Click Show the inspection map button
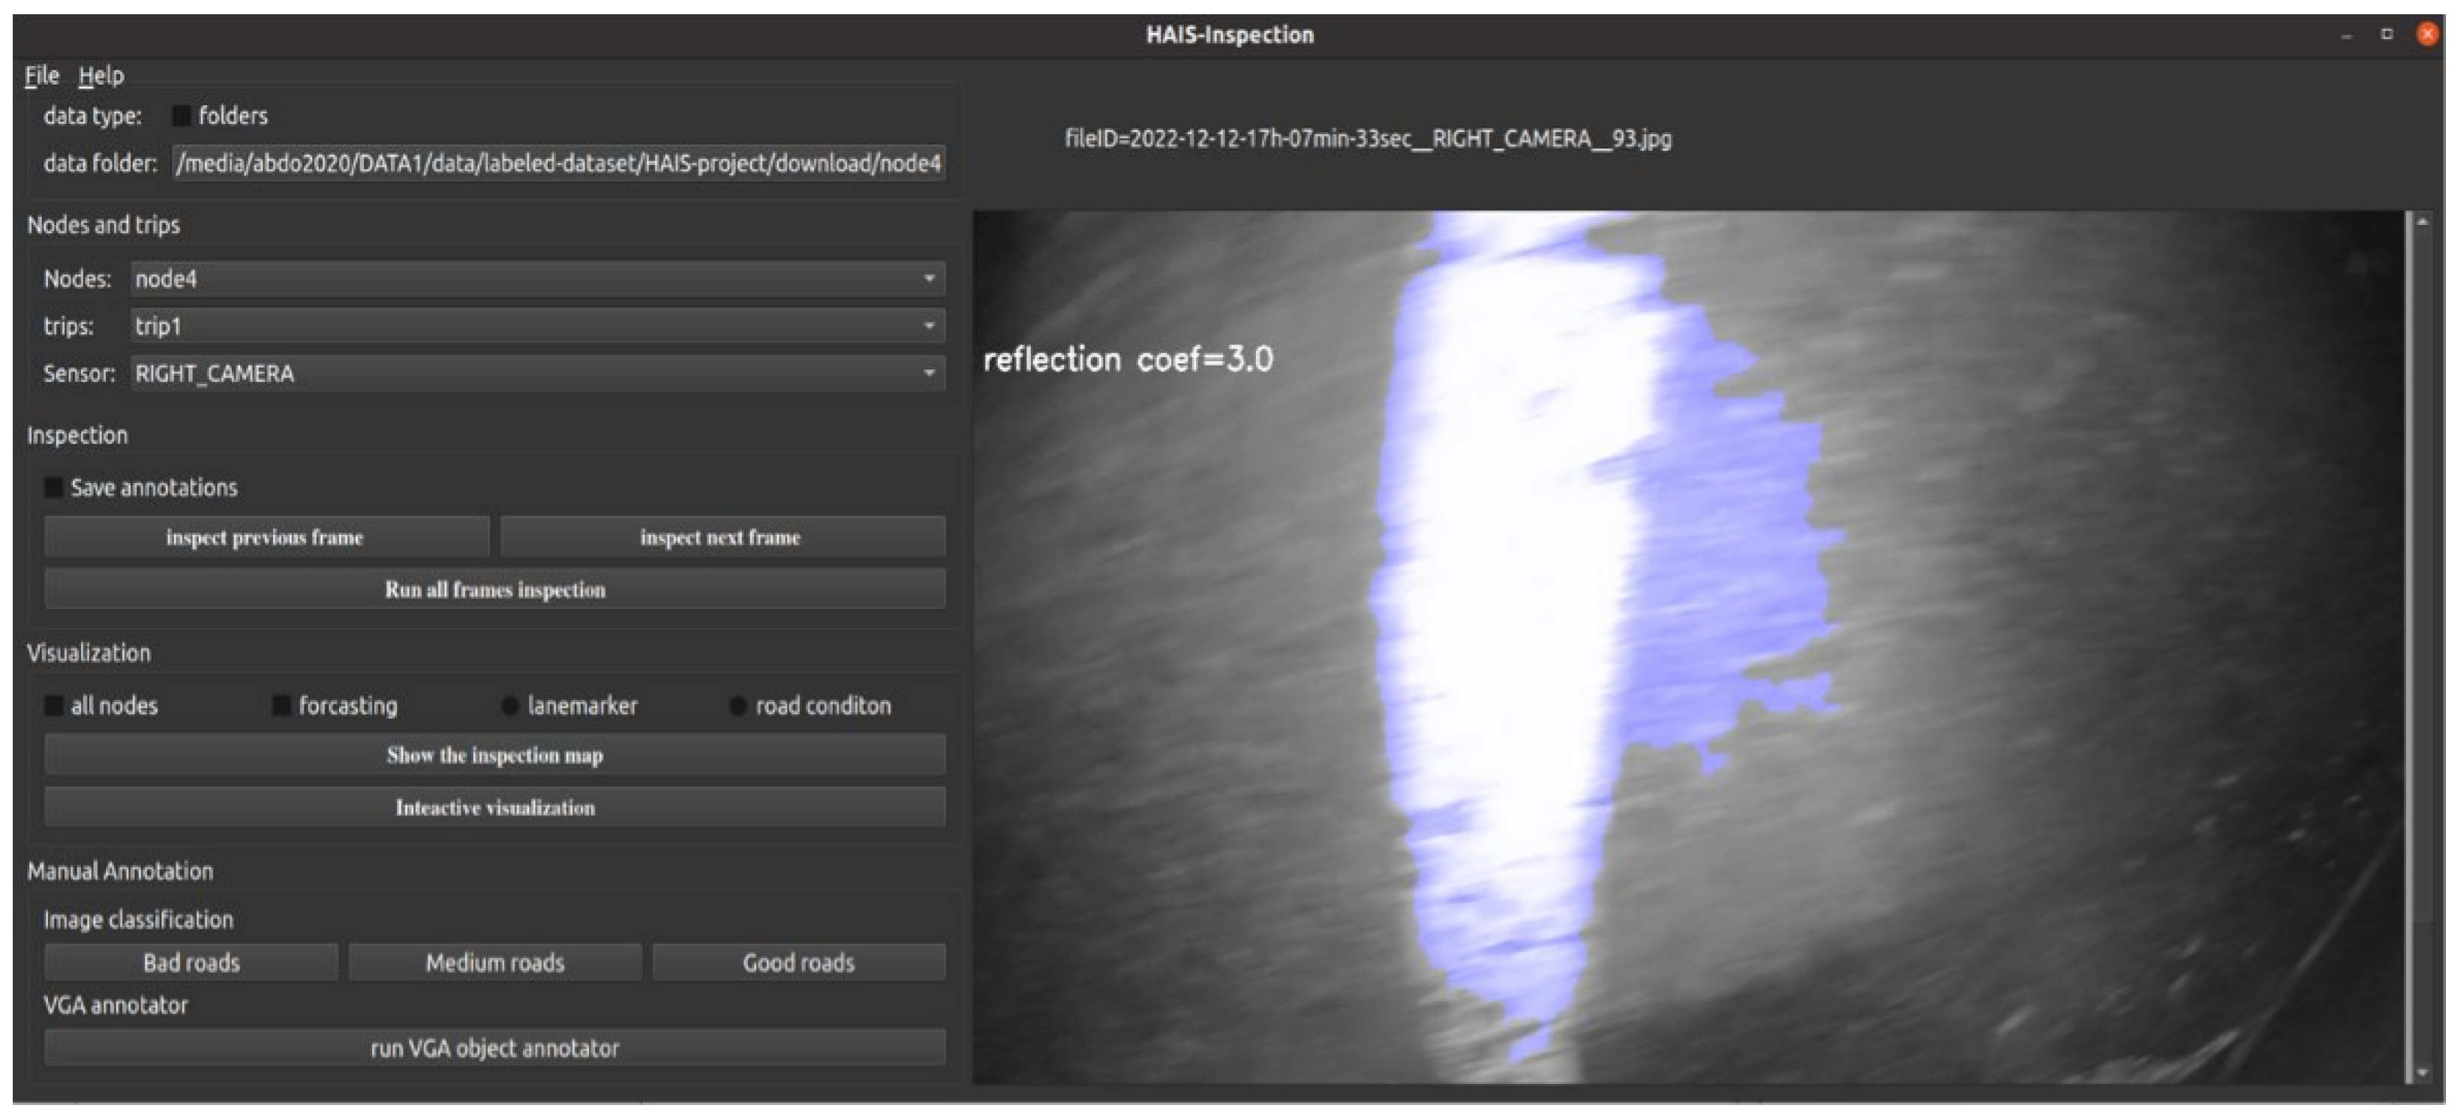Screen dimensions: 2458x1120 pyautogui.click(x=494, y=755)
